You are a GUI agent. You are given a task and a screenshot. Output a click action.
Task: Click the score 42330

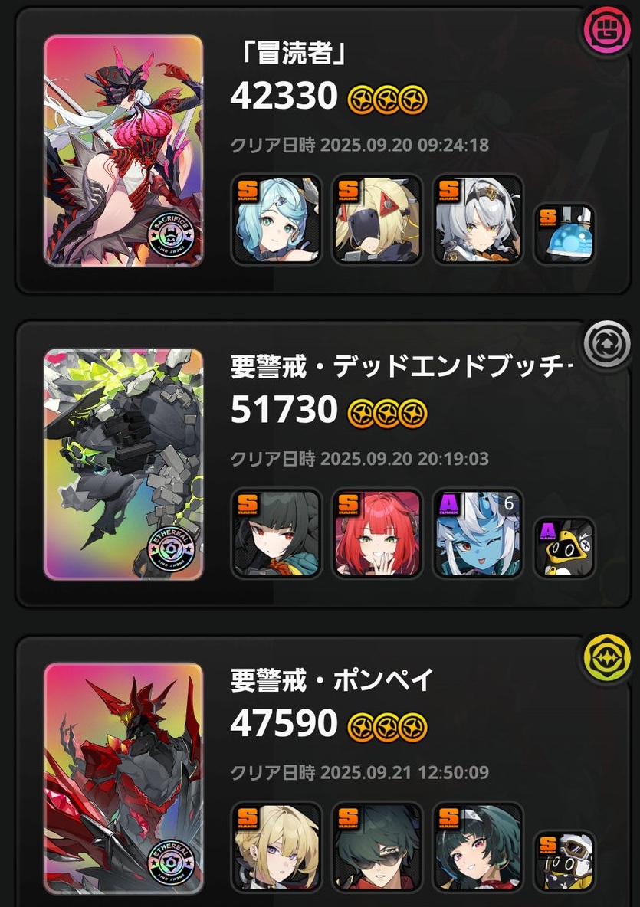(284, 96)
